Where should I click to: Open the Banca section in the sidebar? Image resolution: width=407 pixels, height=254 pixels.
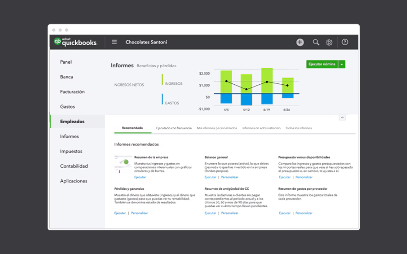66,77
